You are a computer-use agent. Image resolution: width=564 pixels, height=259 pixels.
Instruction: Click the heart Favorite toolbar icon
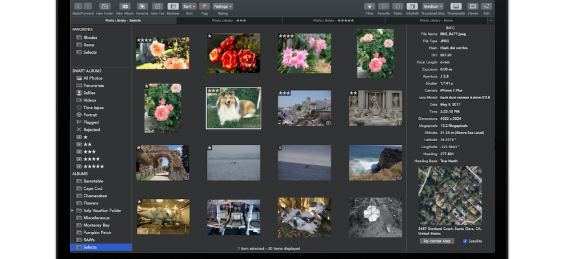[x=383, y=6]
